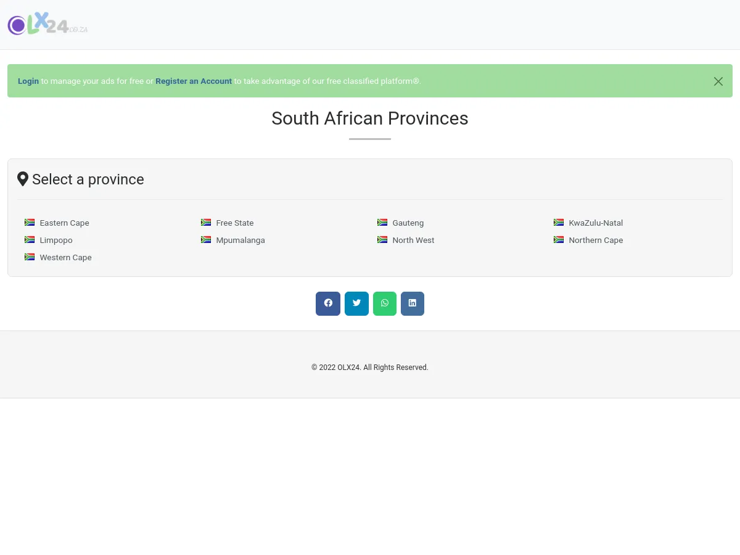Select the Northern Cape province

pos(596,240)
